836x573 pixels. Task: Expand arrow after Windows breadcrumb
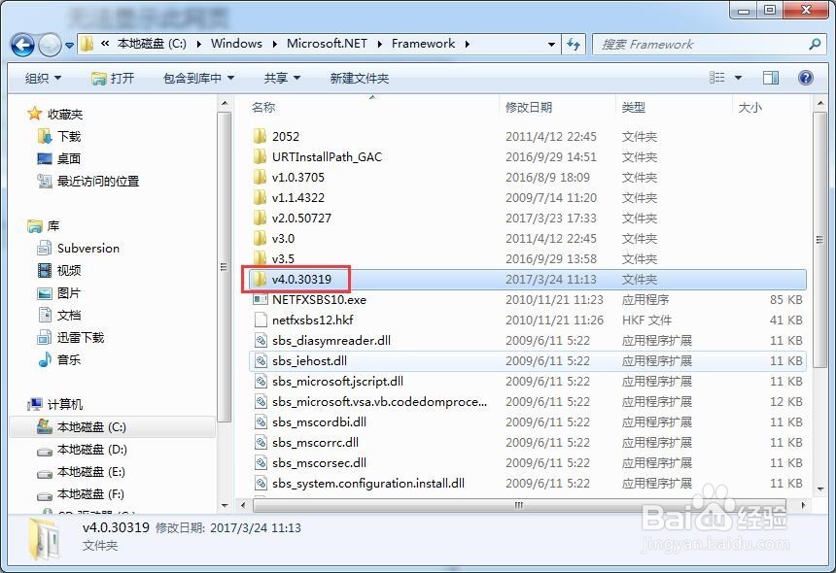pyautogui.click(x=274, y=45)
